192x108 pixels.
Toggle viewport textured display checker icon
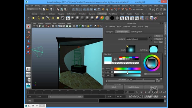[x=85, y=26]
